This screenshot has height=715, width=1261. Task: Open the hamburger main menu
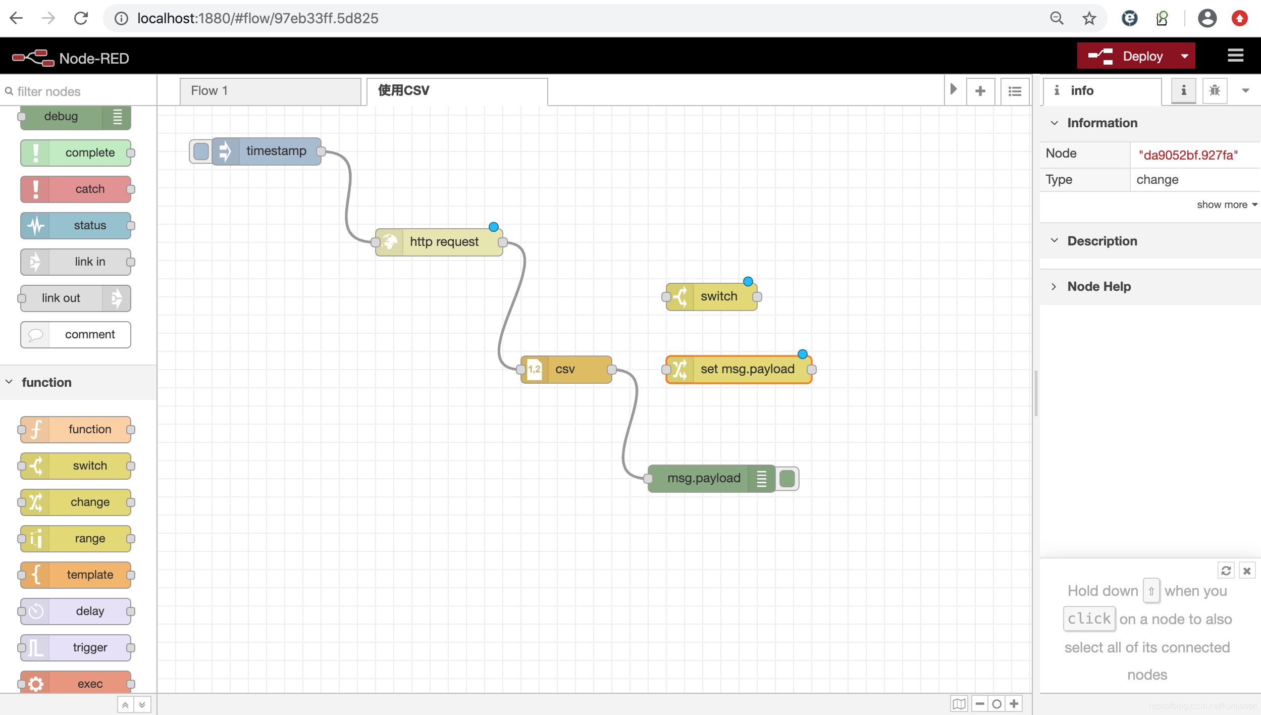(x=1235, y=56)
